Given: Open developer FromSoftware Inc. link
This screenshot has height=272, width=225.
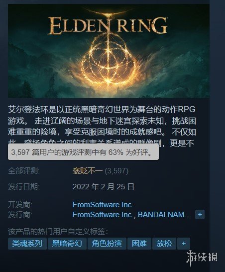Looking at the screenshot, I should tap(103, 205).
